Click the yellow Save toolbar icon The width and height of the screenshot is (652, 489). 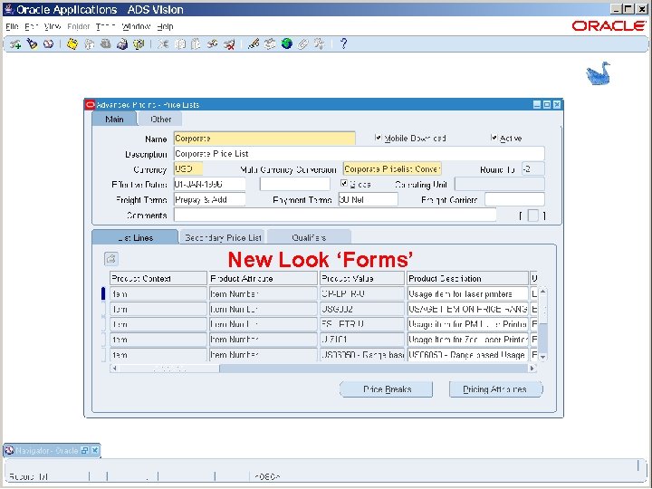point(72,43)
